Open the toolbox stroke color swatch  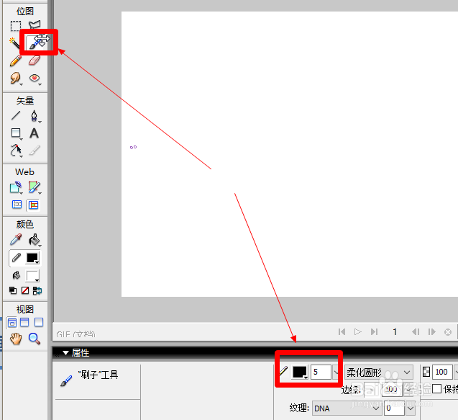(x=32, y=258)
